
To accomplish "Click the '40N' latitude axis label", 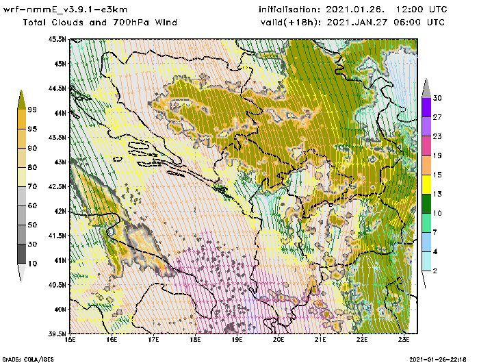I will pyautogui.click(x=60, y=309).
